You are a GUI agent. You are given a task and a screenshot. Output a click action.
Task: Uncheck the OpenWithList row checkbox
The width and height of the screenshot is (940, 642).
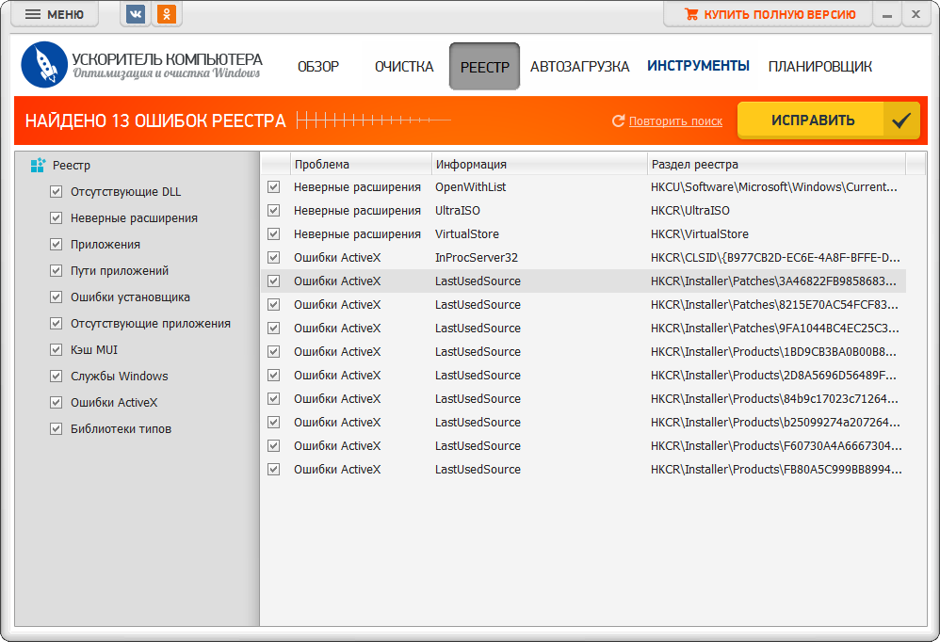point(273,187)
